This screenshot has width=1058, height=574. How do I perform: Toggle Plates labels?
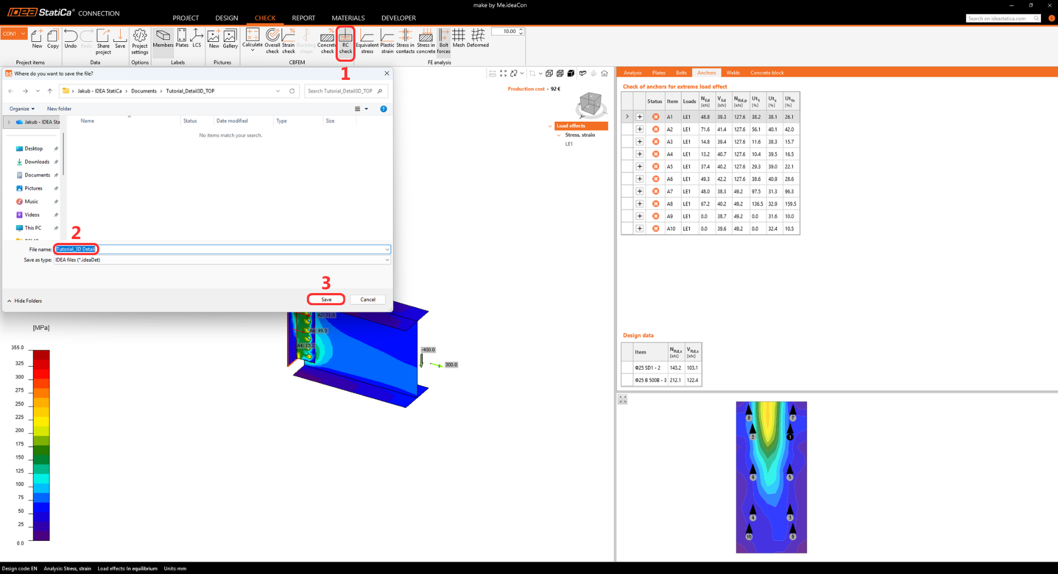coord(182,39)
